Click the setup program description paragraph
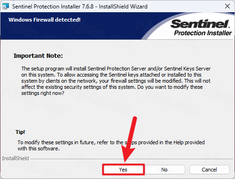 [x=116, y=81]
